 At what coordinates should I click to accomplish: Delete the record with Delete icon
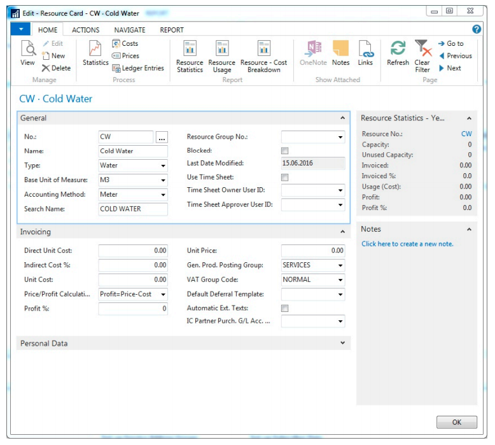[57, 68]
